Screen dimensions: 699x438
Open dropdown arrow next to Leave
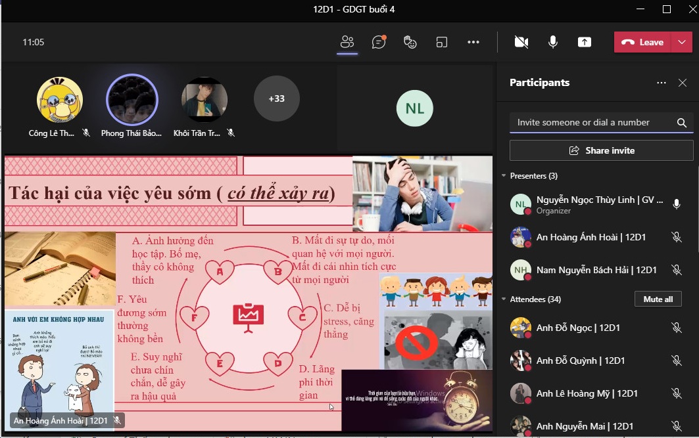point(681,42)
